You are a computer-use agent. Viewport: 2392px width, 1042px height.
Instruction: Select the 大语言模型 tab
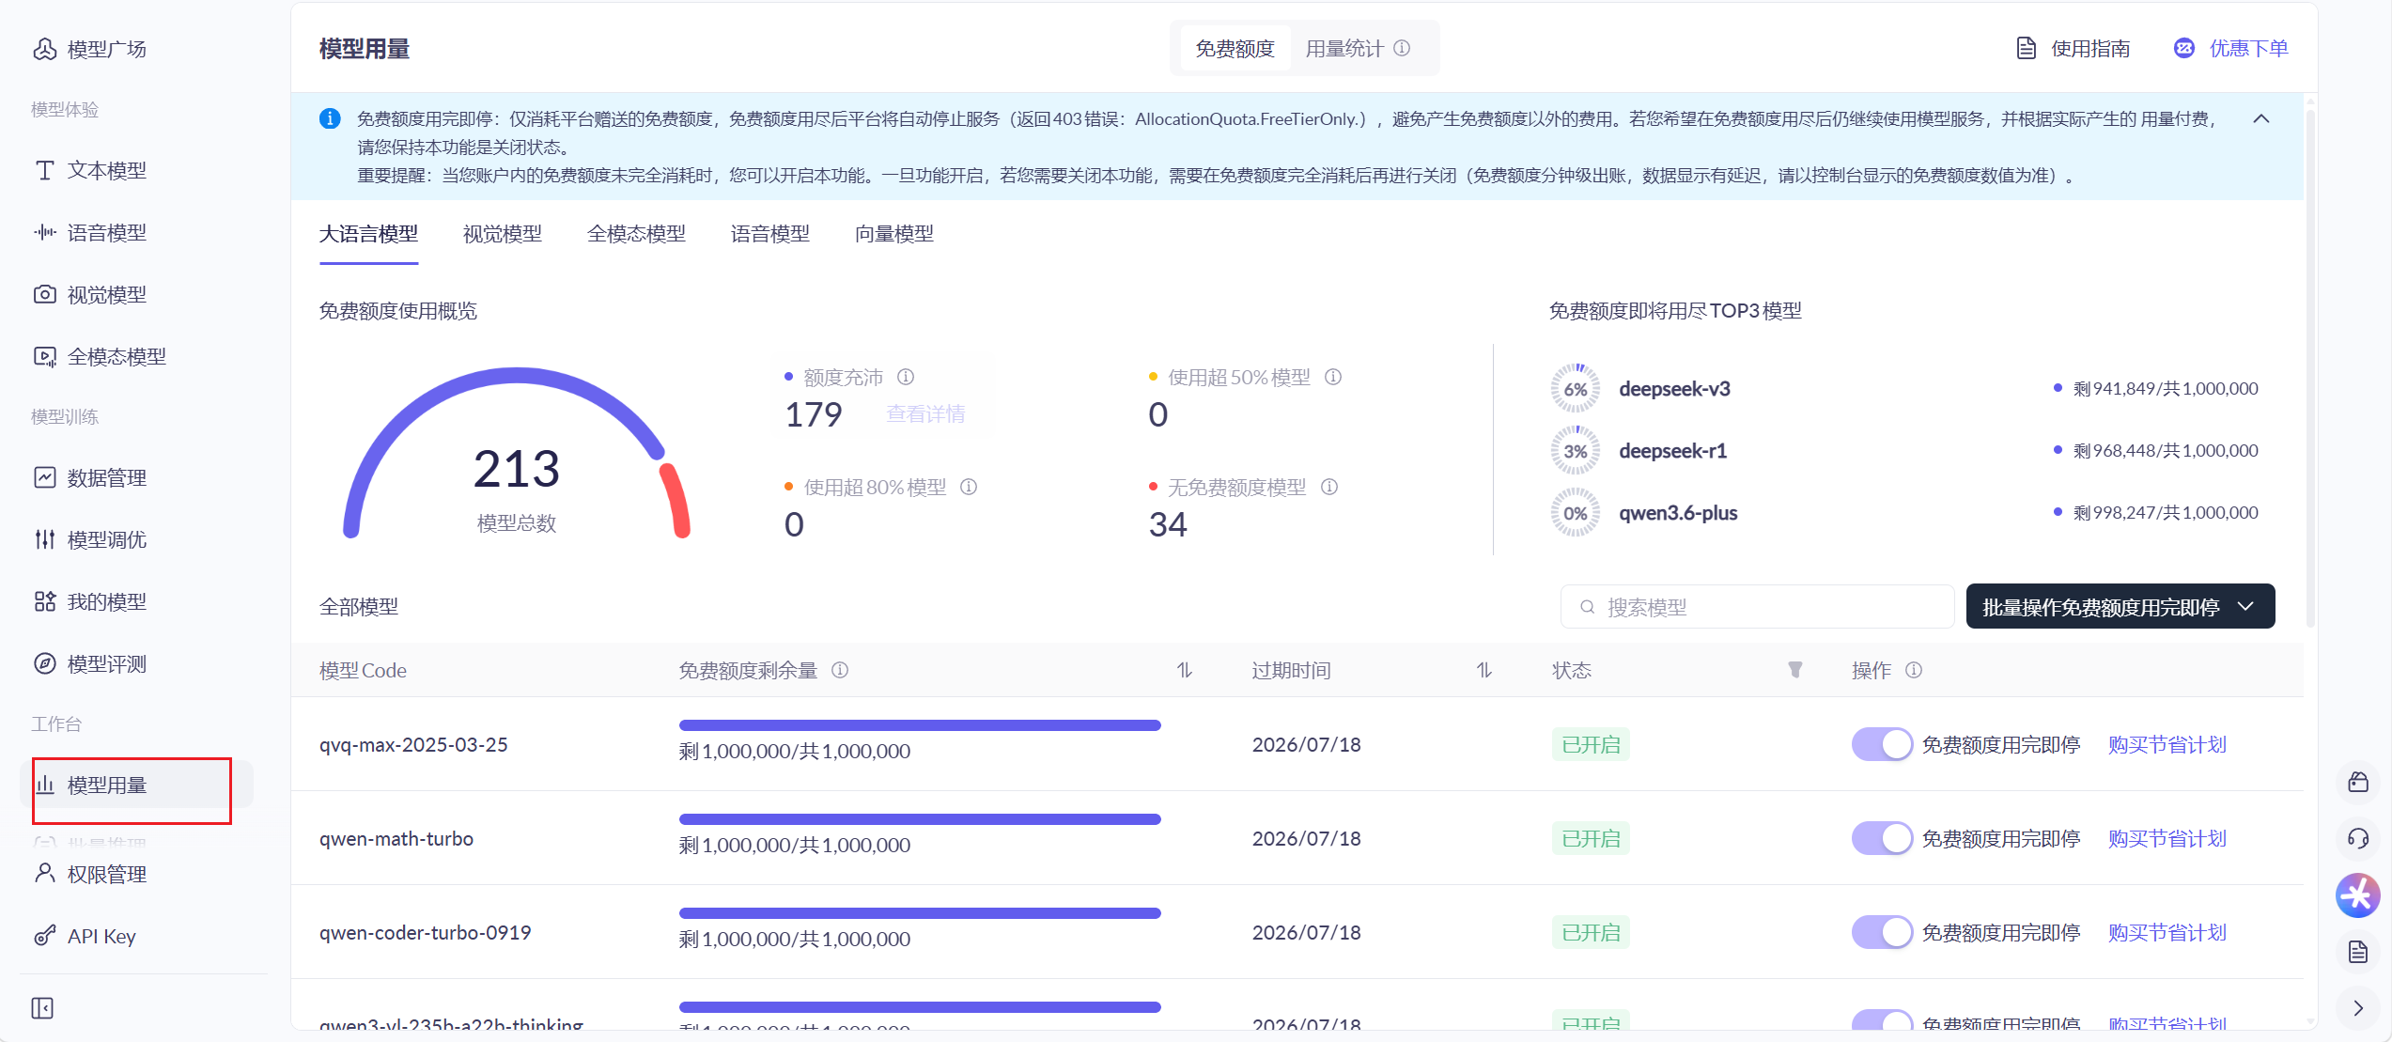coord(368,234)
